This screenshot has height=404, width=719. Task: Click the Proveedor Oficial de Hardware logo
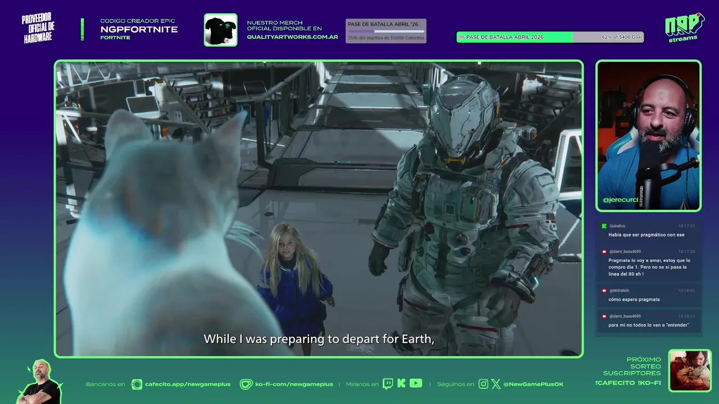(x=38, y=28)
